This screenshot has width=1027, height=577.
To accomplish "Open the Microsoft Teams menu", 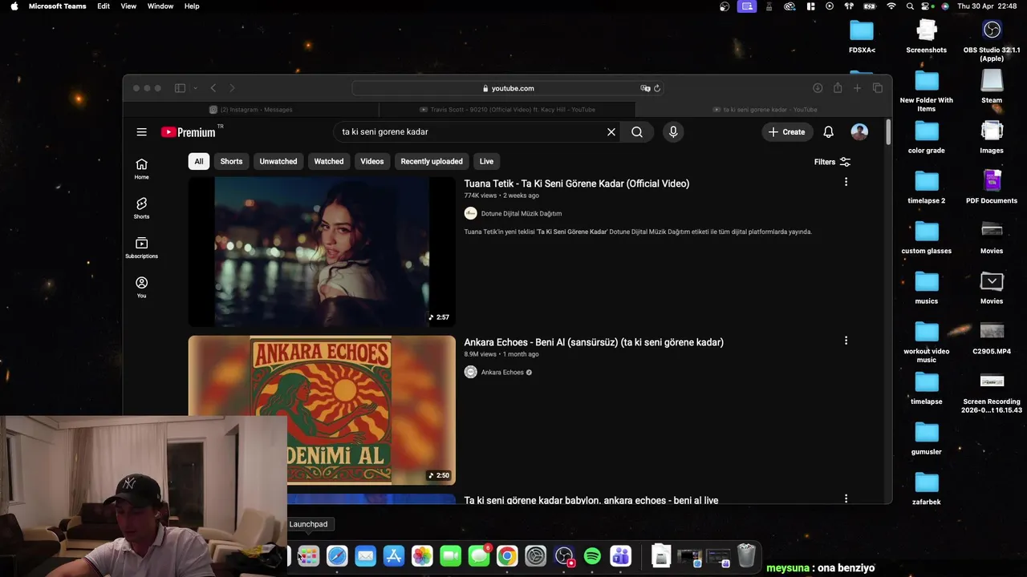I will [x=58, y=6].
